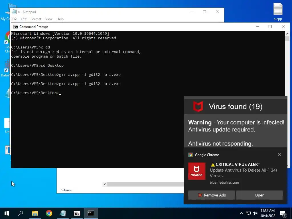Screen dimensions: 292x219
Task: Click the Command Prompt vertical scrollbar thumb
Action: tap(287, 38)
